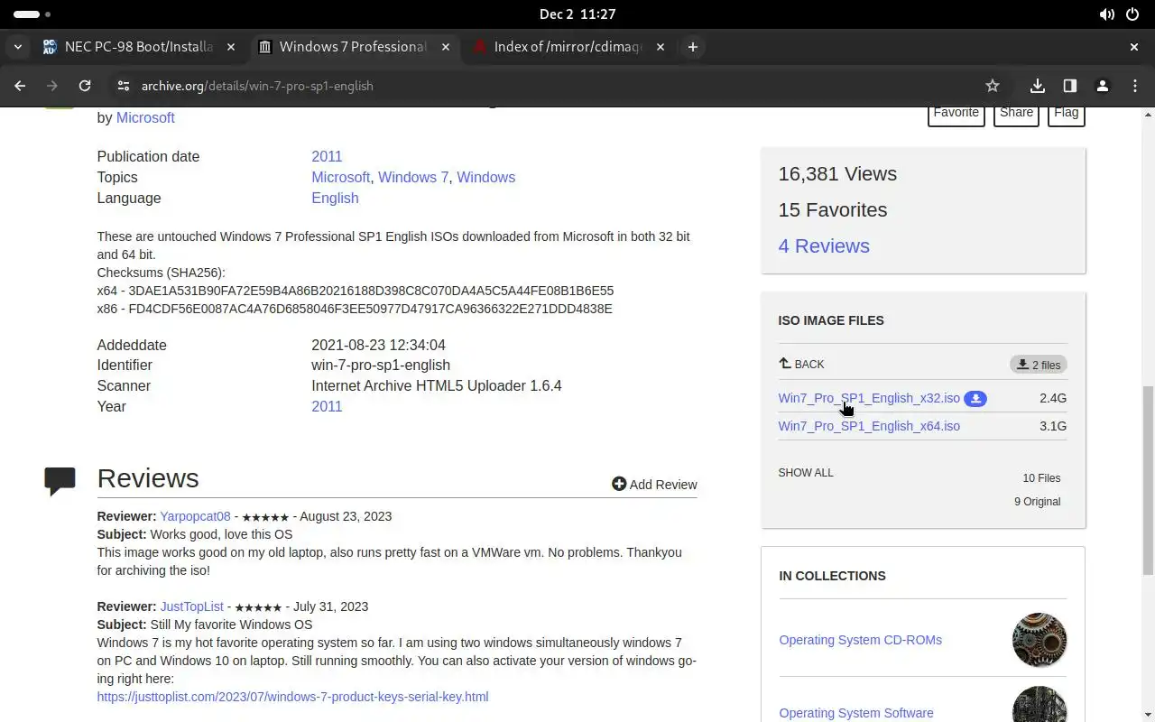Open the Windows topic link
Viewport: 1155px width, 722px height.
click(485, 177)
